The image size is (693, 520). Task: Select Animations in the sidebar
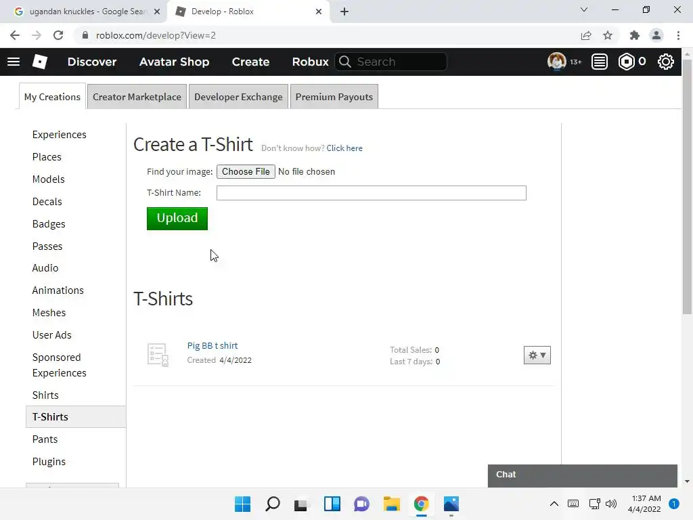tap(58, 290)
